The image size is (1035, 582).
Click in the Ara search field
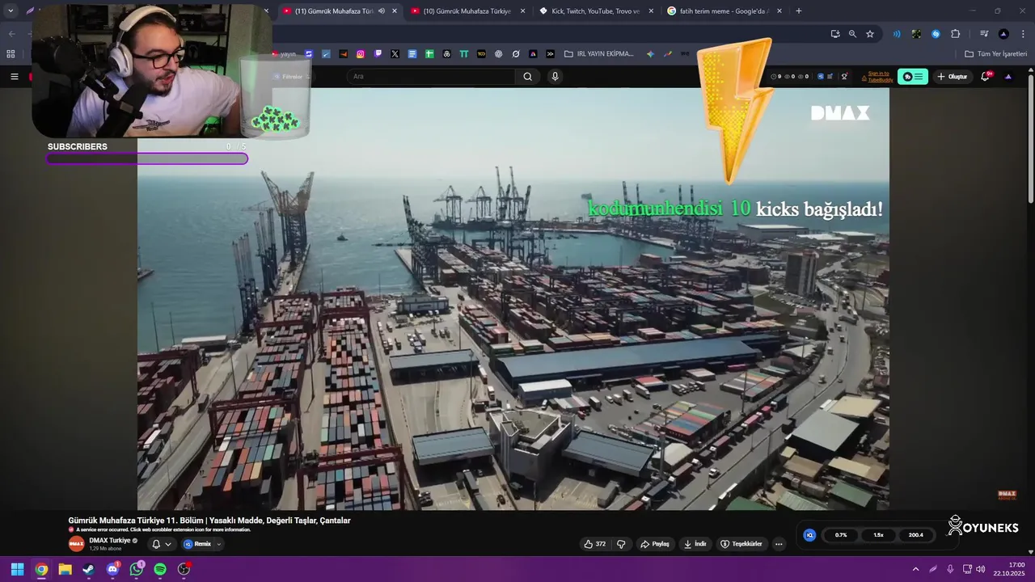431,77
